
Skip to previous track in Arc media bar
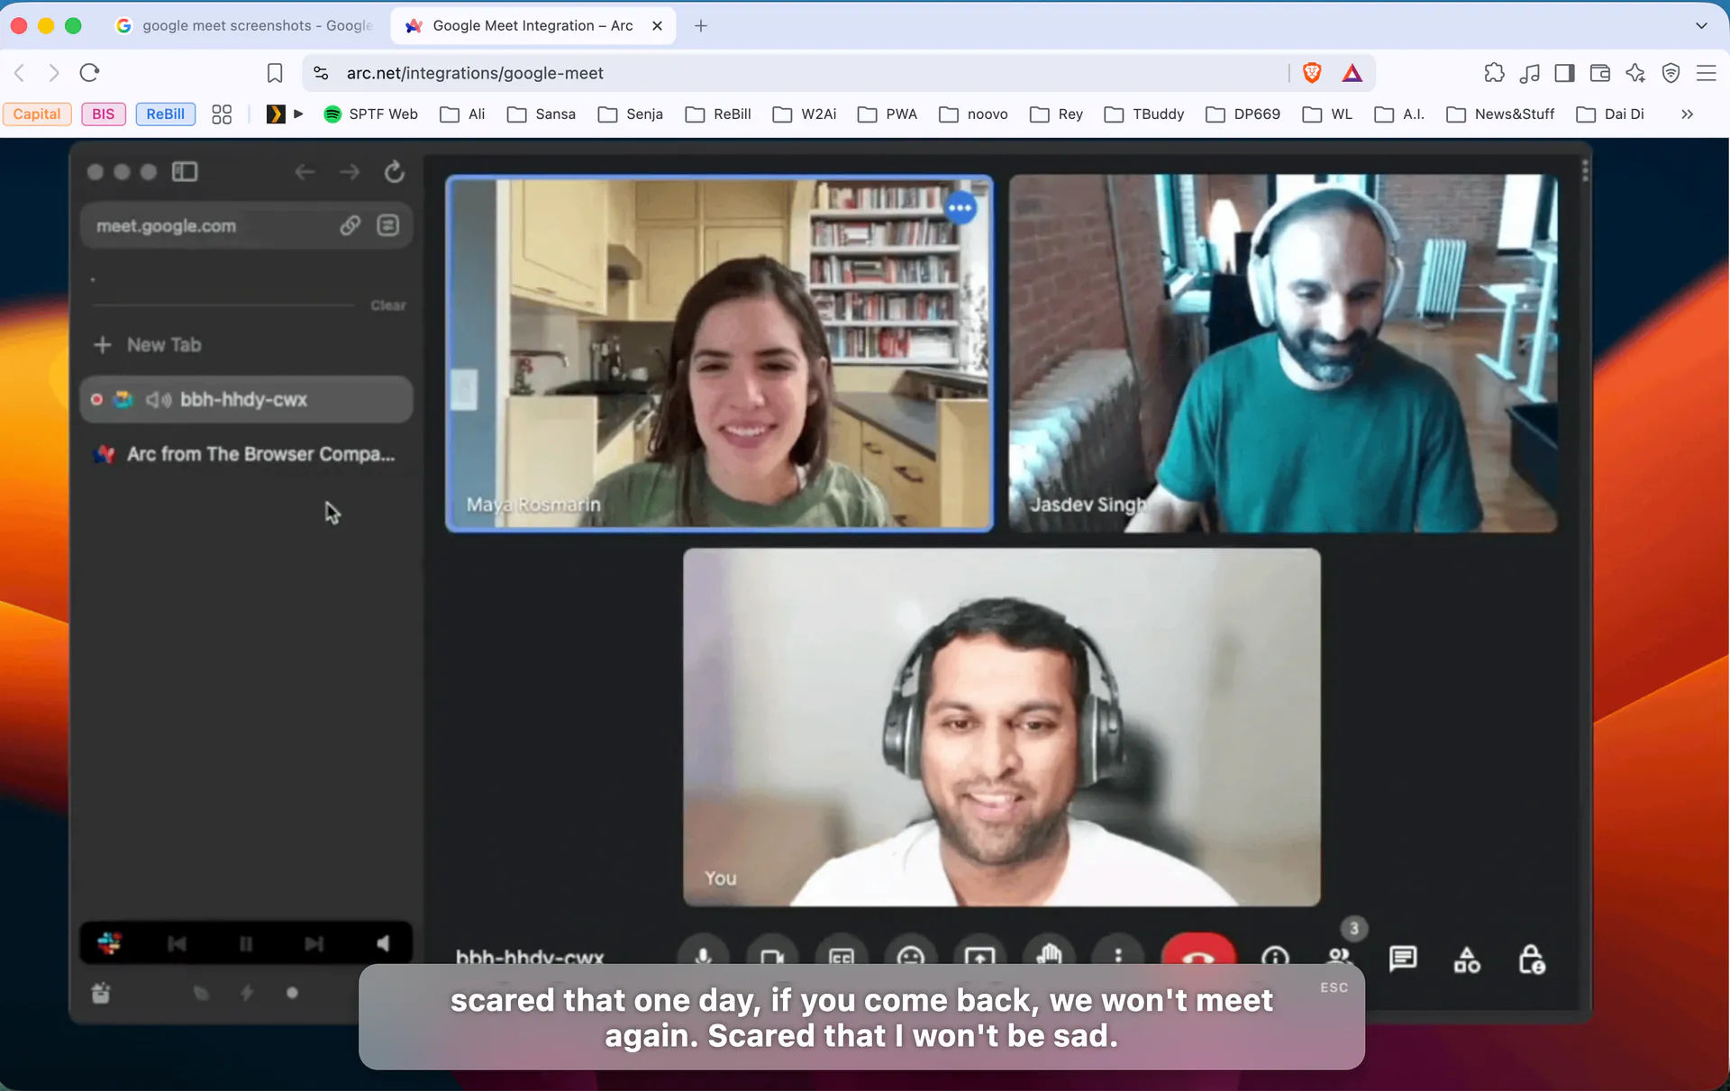pyautogui.click(x=178, y=943)
